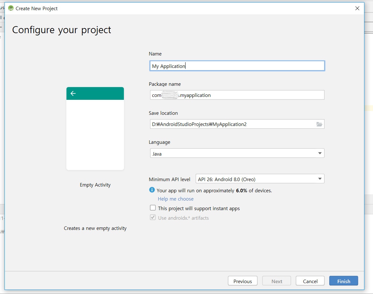
Task: Click the "Creates a new empty activity" text
Action: (x=95, y=228)
